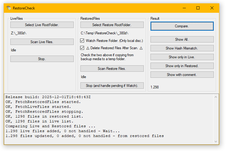Start Scan Restore Files
The height and width of the screenshot is (151, 226).
(x=112, y=68)
